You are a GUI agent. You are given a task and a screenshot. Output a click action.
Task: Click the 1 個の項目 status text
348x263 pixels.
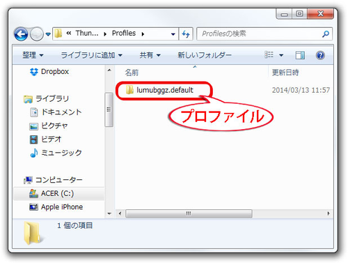tap(75, 225)
